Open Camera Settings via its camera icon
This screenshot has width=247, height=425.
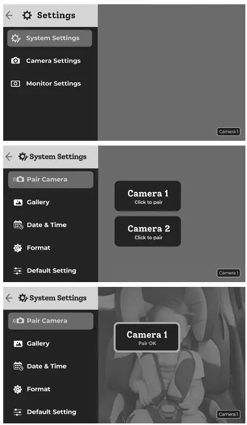[15, 61]
